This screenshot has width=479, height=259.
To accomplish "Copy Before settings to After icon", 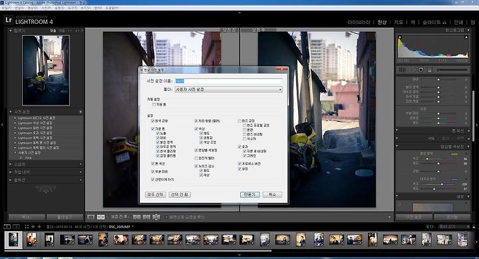I will point(136,217).
